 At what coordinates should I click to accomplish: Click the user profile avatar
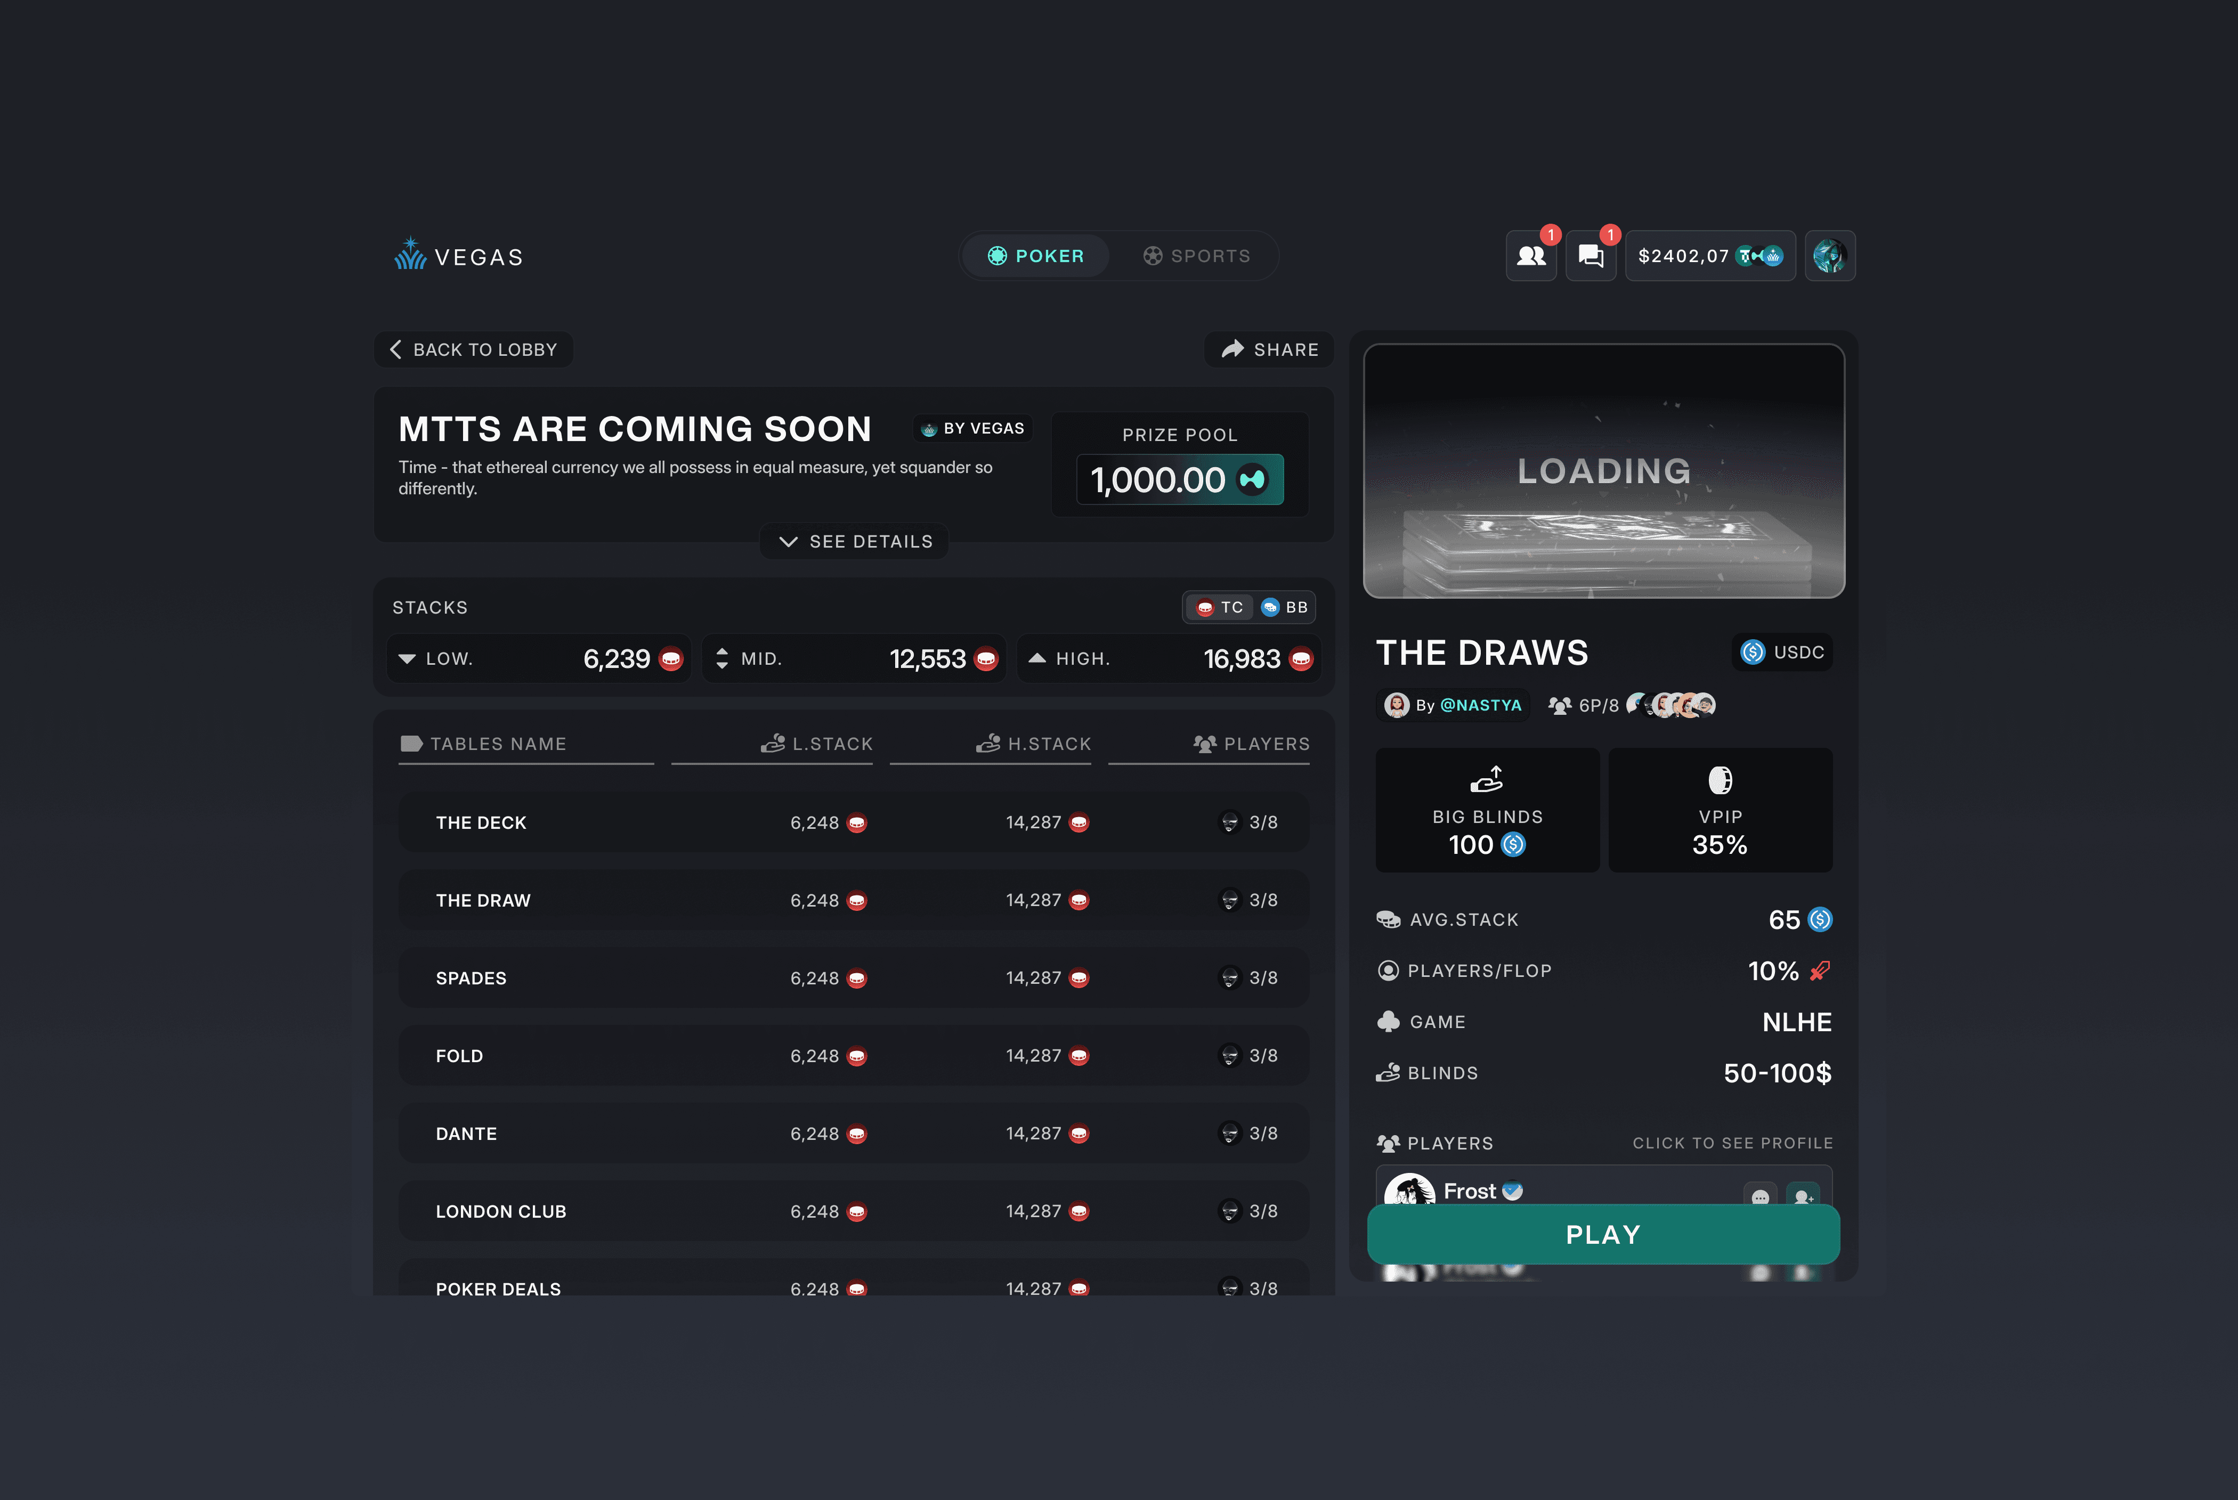pyautogui.click(x=1829, y=256)
